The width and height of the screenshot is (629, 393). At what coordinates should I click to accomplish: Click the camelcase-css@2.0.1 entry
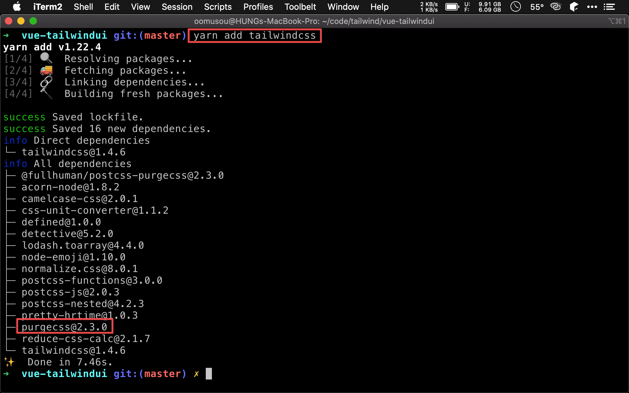point(80,199)
